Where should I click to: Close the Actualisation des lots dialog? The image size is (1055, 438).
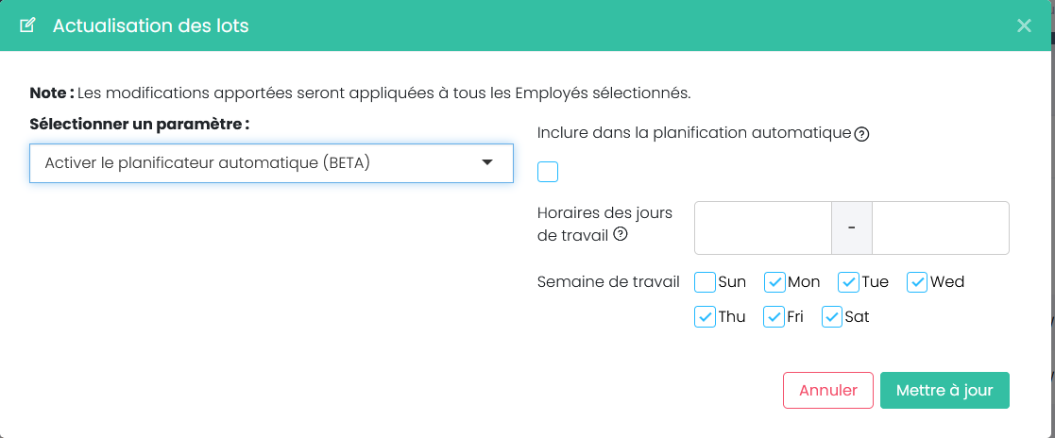click(1024, 25)
